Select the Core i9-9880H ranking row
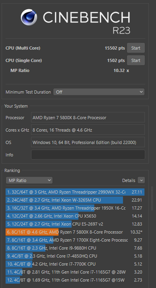The width and height of the screenshot is (156, 288). click(75, 248)
